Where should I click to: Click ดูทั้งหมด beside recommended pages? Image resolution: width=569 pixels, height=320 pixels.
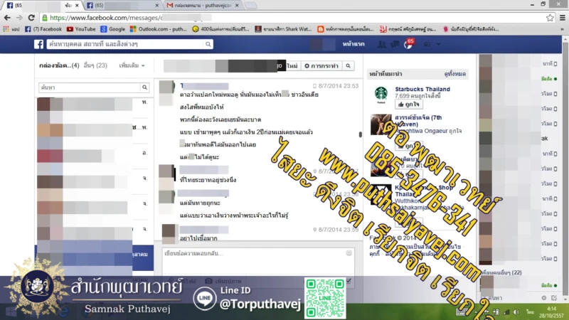(454, 74)
